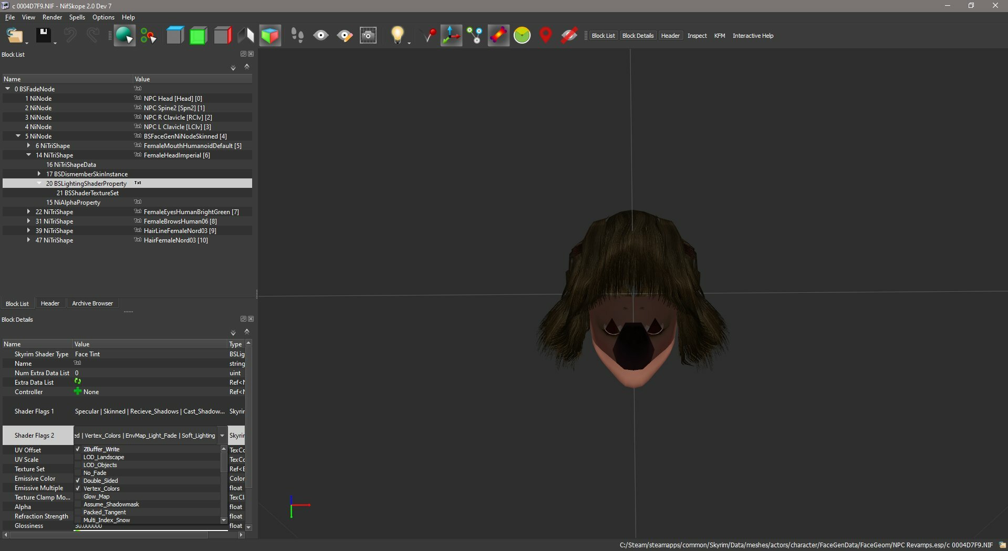The width and height of the screenshot is (1008, 551).
Task: Click the eye-with-pencil Save View icon
Action: click(x=345, y=36)
